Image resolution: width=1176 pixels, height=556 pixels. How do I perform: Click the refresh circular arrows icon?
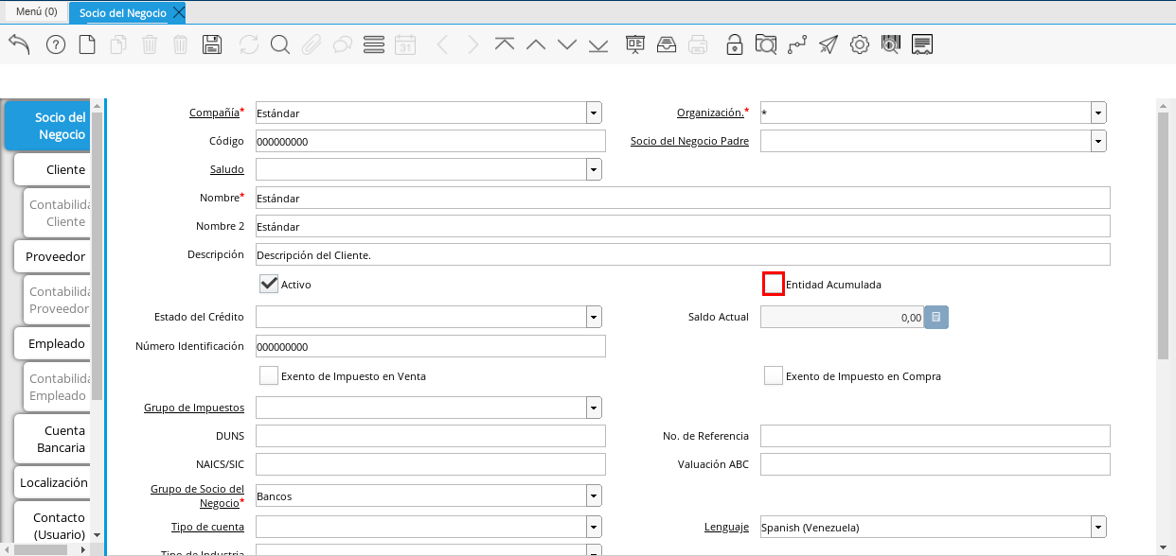point(249,44)
